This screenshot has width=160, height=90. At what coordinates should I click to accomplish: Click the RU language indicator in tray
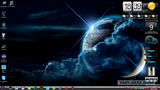(x=128, y=88)
